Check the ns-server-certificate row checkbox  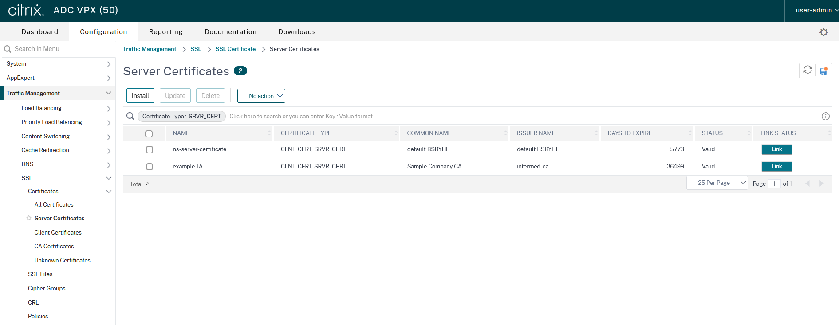[150, 149]
